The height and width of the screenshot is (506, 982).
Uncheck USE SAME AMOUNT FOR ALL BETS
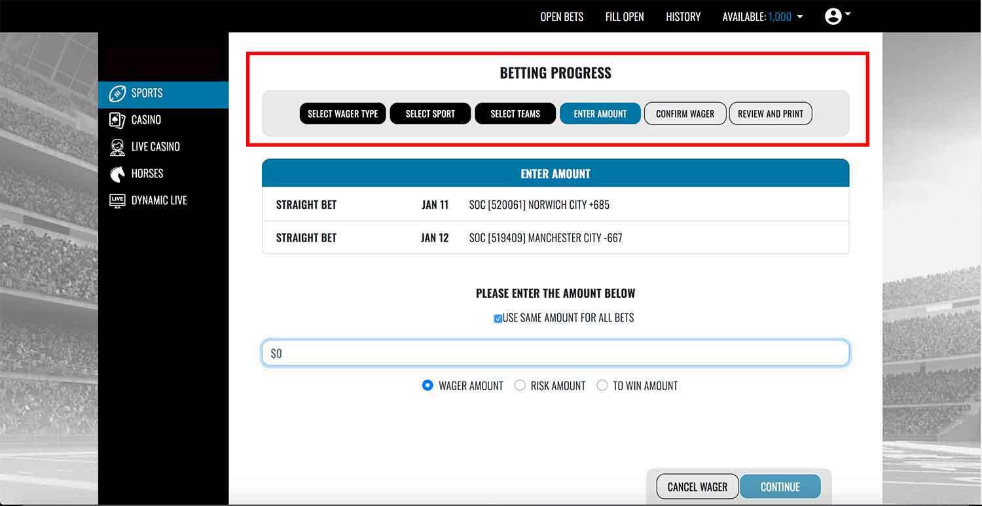(499, 317)
